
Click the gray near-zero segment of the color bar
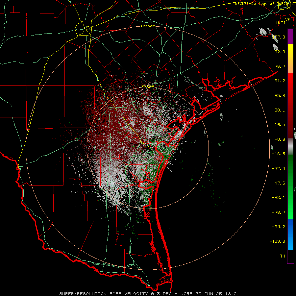[290, 146]
